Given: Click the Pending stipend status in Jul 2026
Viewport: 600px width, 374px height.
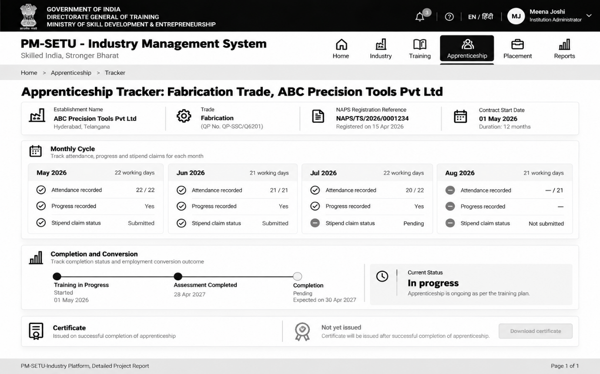Looking at the screenshot, I should tap(414, 223).
